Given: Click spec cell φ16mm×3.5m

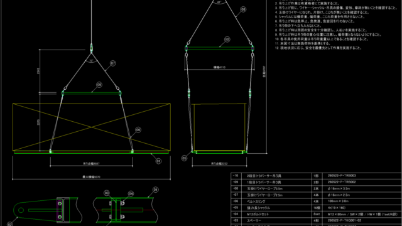Looking at the screenshot, I should tap(339, 188).
